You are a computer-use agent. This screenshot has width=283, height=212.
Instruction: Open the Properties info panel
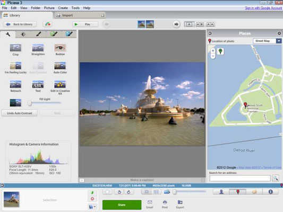tap(270, 192)
